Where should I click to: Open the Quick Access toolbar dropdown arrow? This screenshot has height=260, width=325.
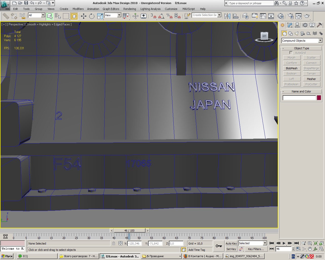53,3
